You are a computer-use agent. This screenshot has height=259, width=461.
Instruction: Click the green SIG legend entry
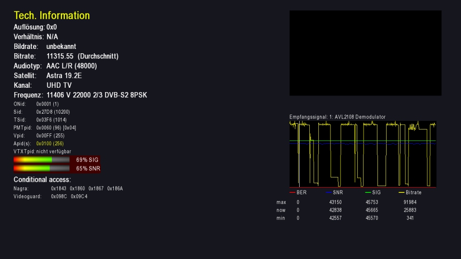point(373,193)
